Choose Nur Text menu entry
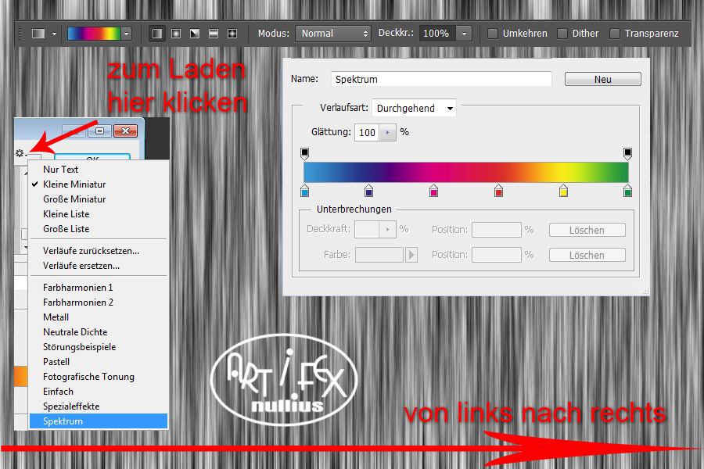Screen dimensions: 704x469 point(99,169)
